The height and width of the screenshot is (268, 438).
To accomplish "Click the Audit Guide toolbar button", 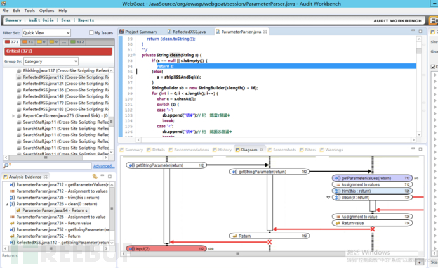I will [42, 20].
